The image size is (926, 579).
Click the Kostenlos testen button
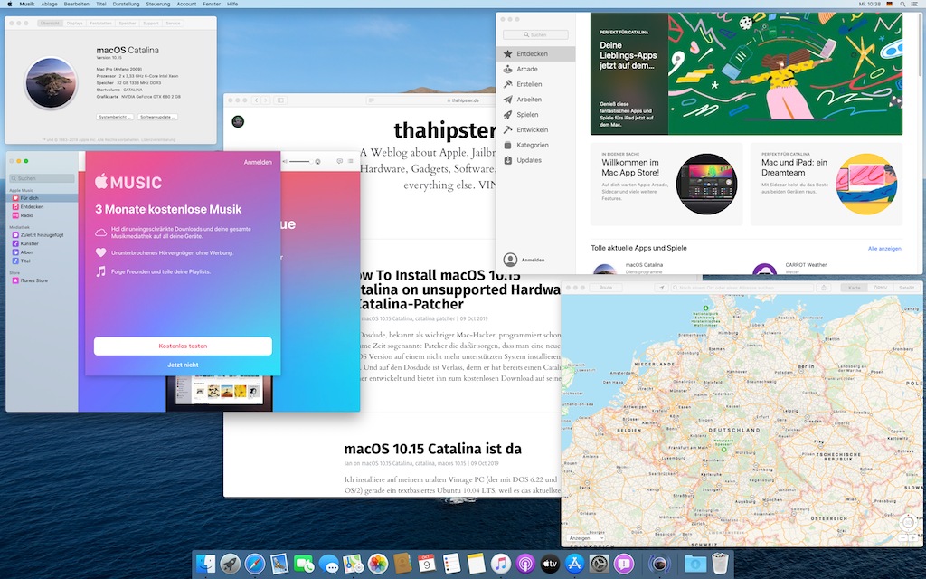point(183,346)
